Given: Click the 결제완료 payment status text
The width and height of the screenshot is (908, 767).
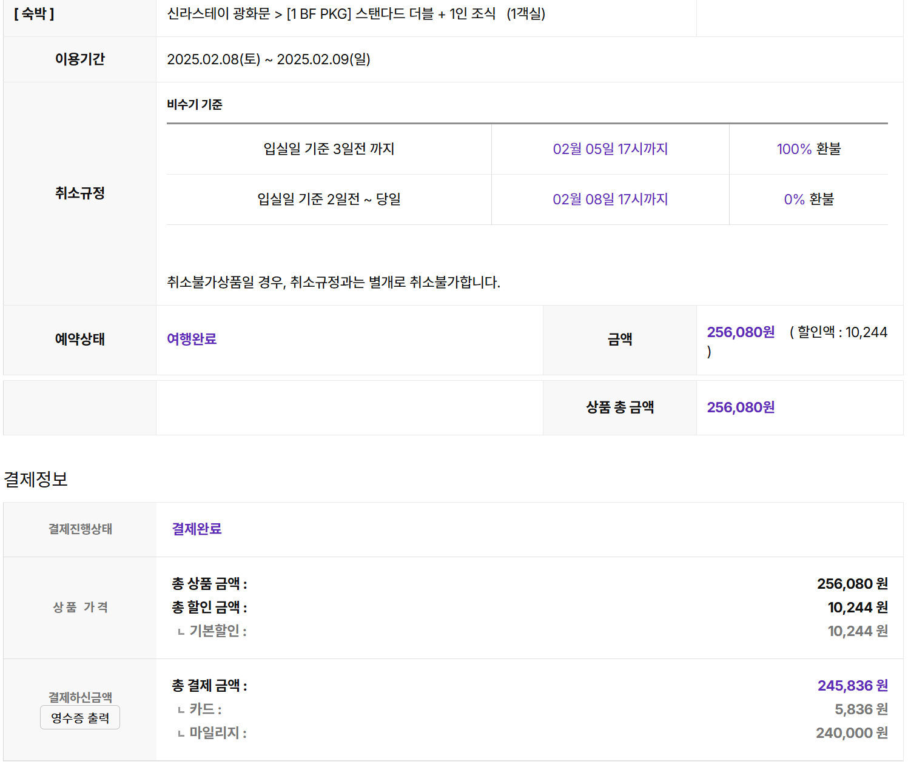Looking at the screenshot, I should [197, 529].
